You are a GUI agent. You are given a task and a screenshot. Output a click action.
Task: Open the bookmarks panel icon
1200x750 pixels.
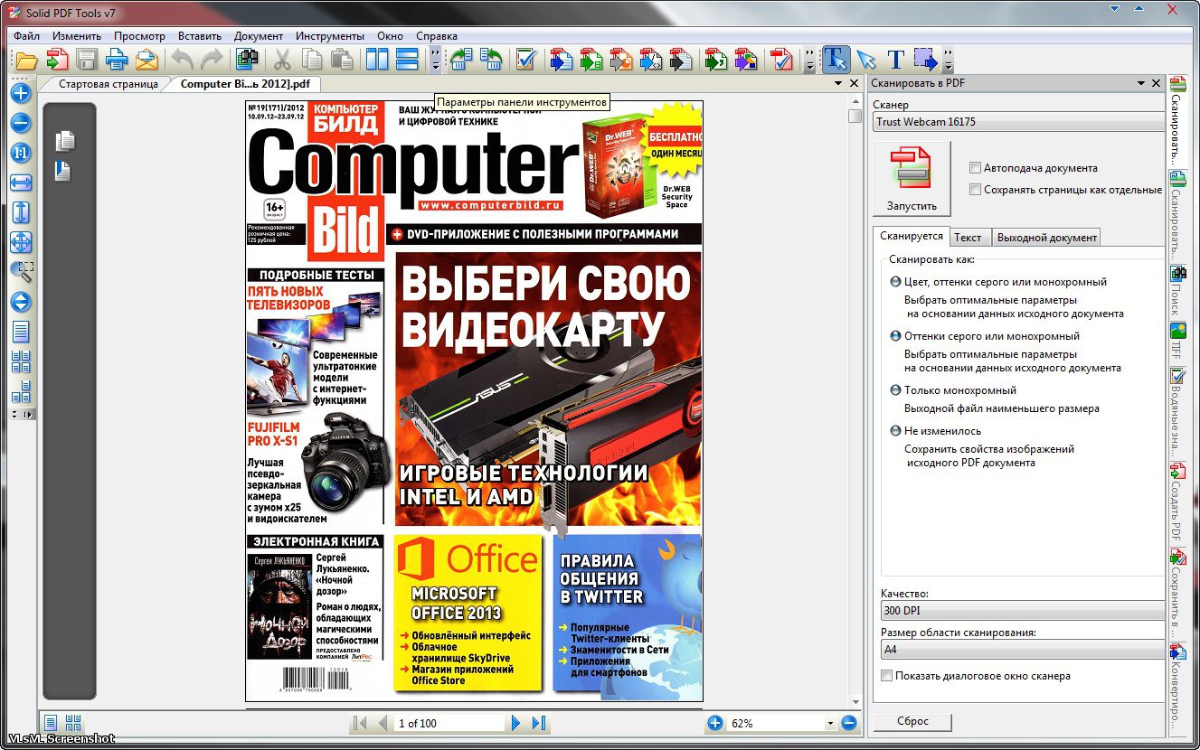(62, 171)
